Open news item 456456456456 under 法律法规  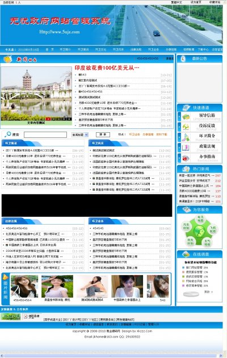point(16,228)
